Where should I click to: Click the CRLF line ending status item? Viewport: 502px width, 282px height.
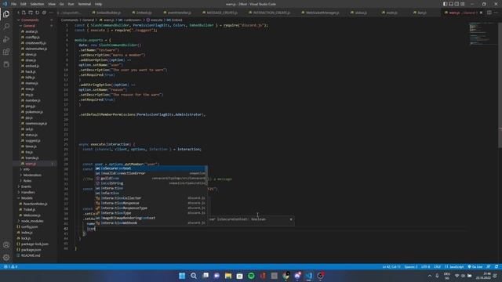pyautogui.click(x=437, y=266)
